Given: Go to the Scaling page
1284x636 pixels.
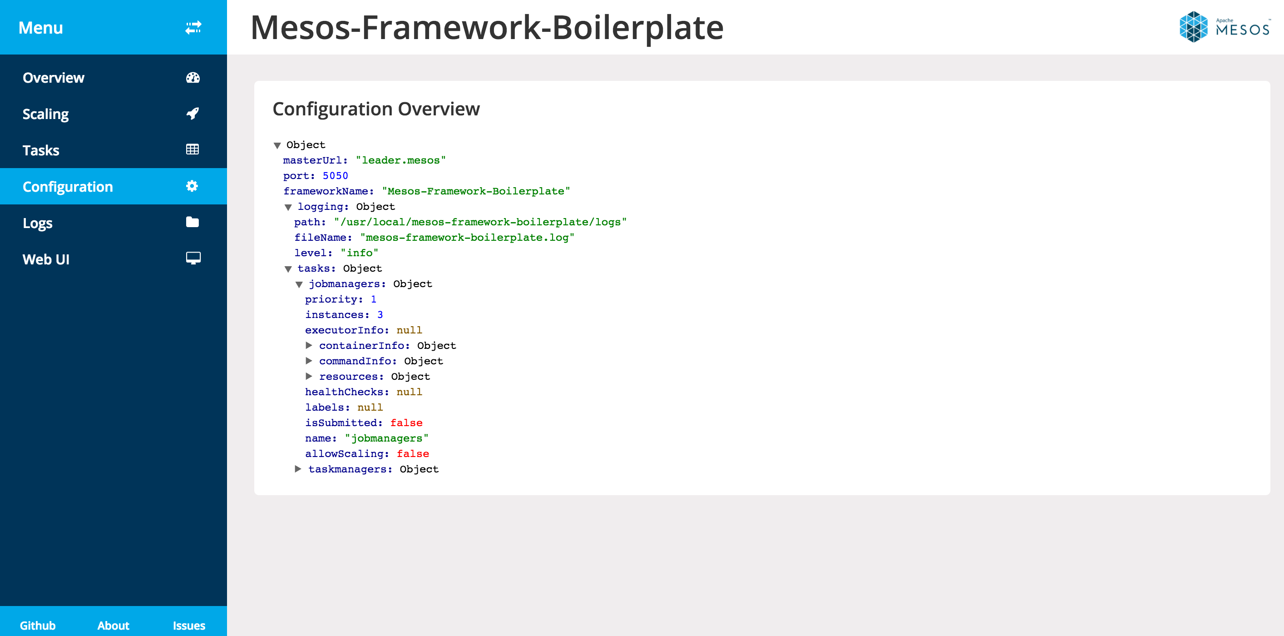Looking at the screenshot, I should point(113,114).
